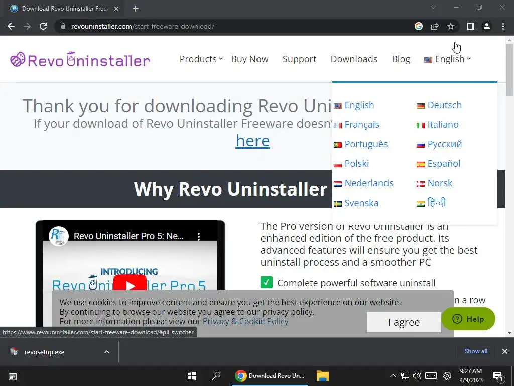Screen dimensions: 514x386
Task: Go to the Support page
Action: coord(299,59)
